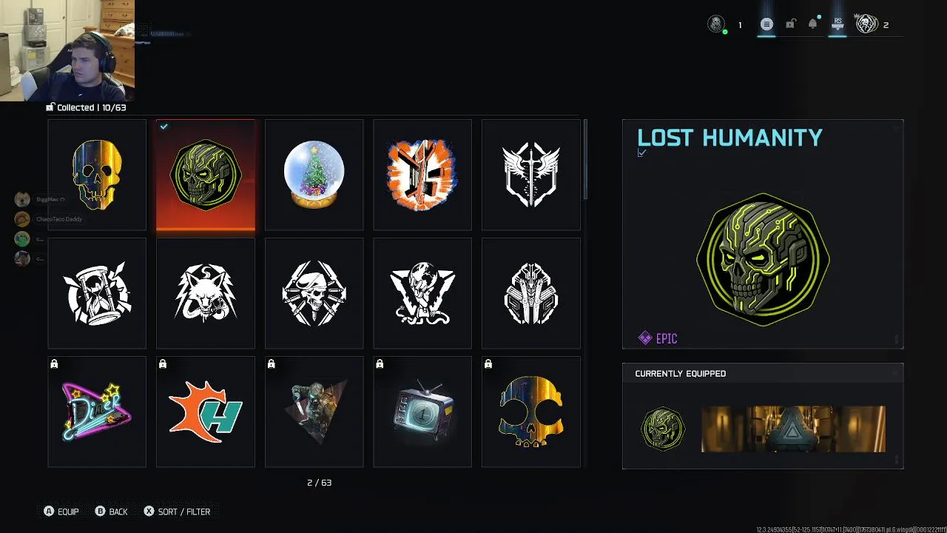The height and width of the screenshot is (533, 947).
Task: Click the lock icon on gold skull emblem
Action: tap(488, 363)
